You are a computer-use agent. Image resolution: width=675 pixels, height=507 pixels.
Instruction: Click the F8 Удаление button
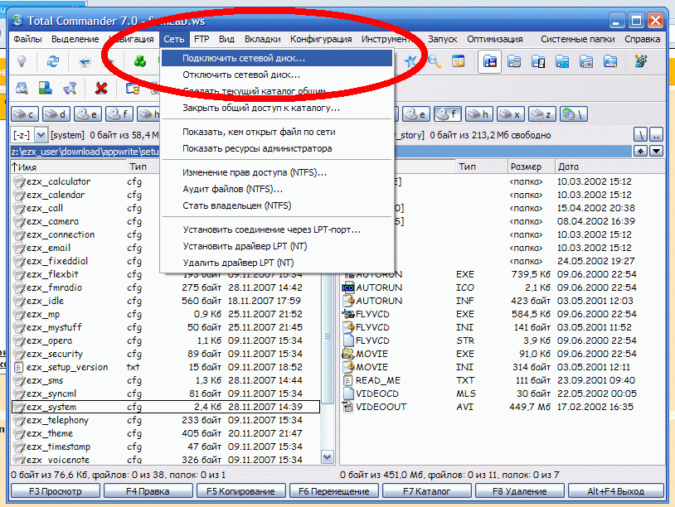[x=520, y=491]
